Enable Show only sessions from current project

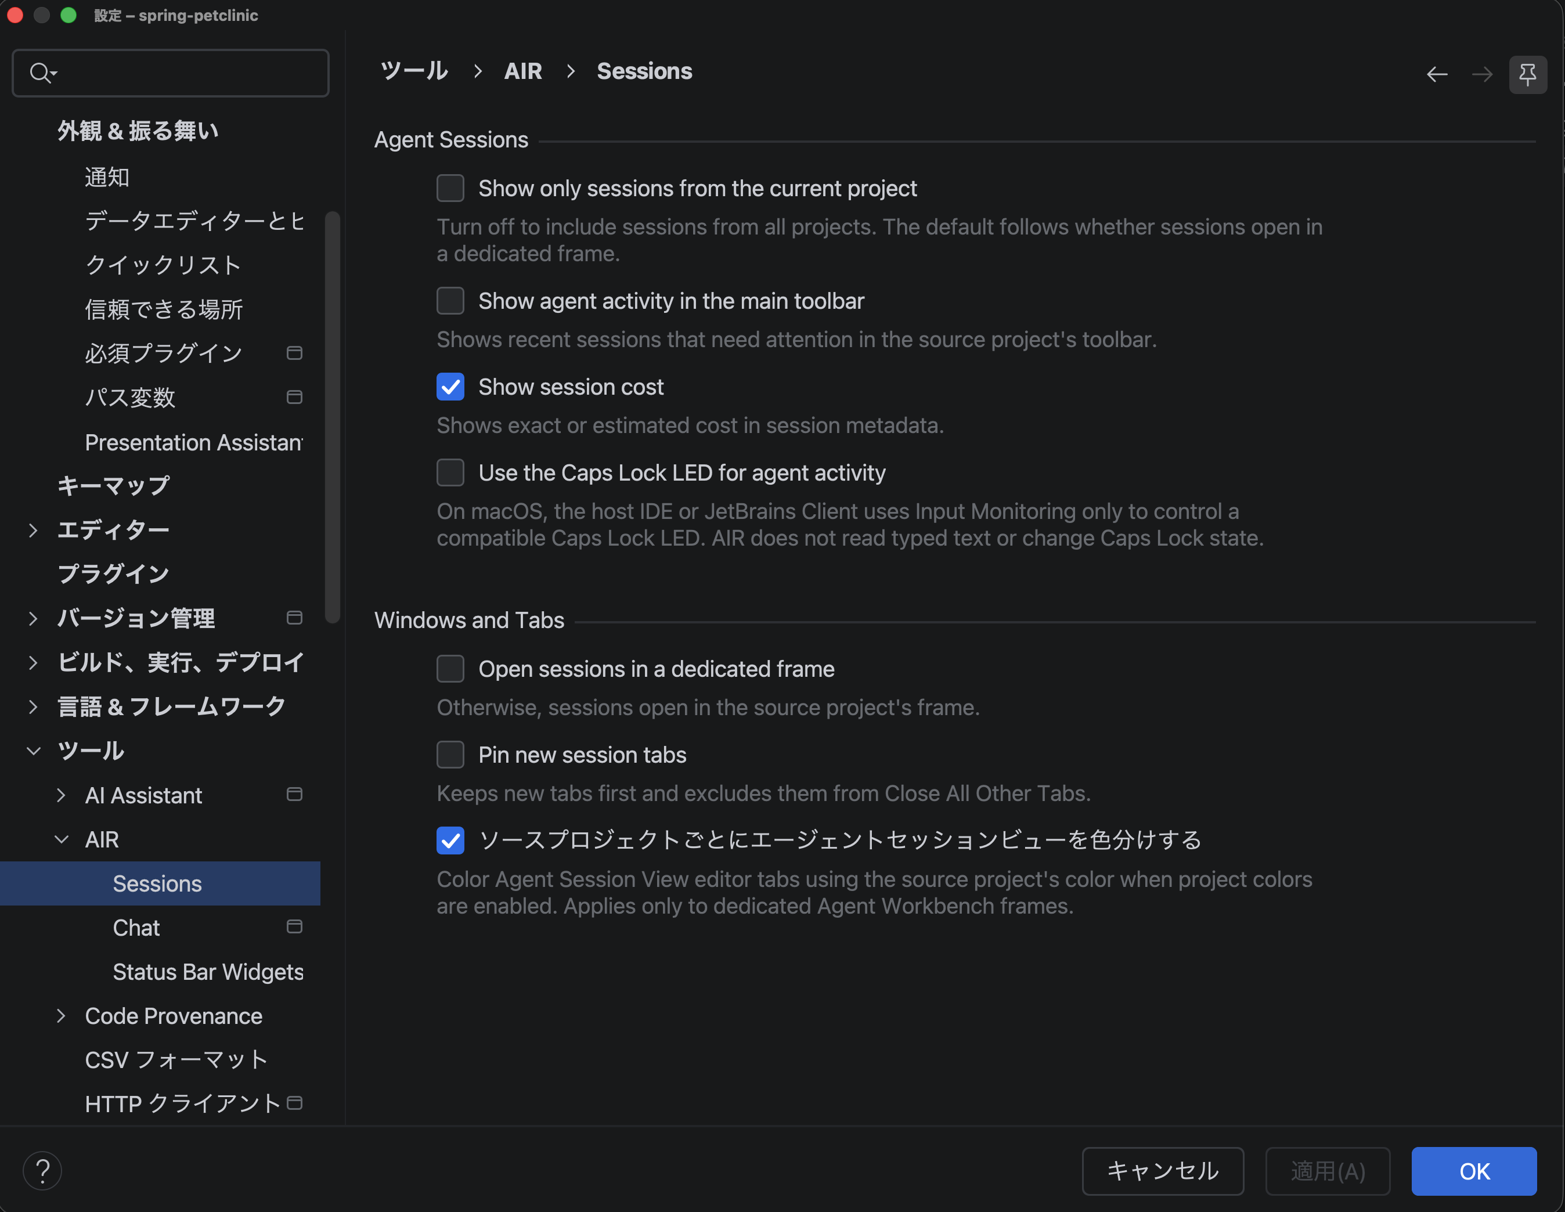click(x=450, y=189)
